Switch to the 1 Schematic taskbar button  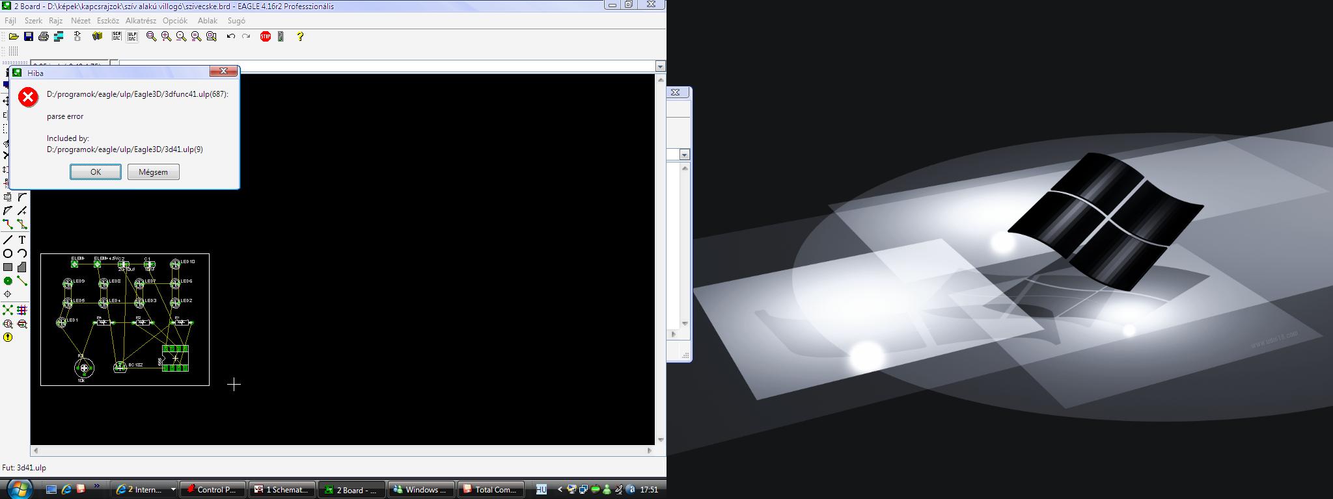coord(282,490)
